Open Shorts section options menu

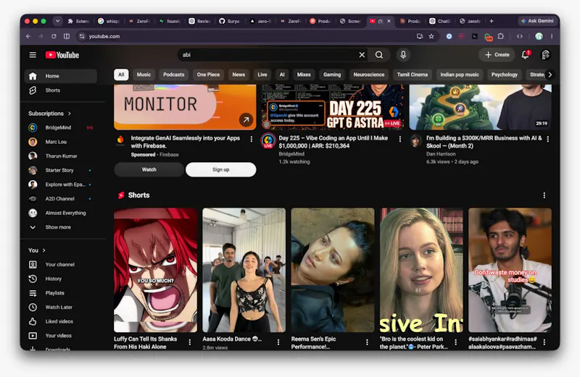(x=544, y=195)
